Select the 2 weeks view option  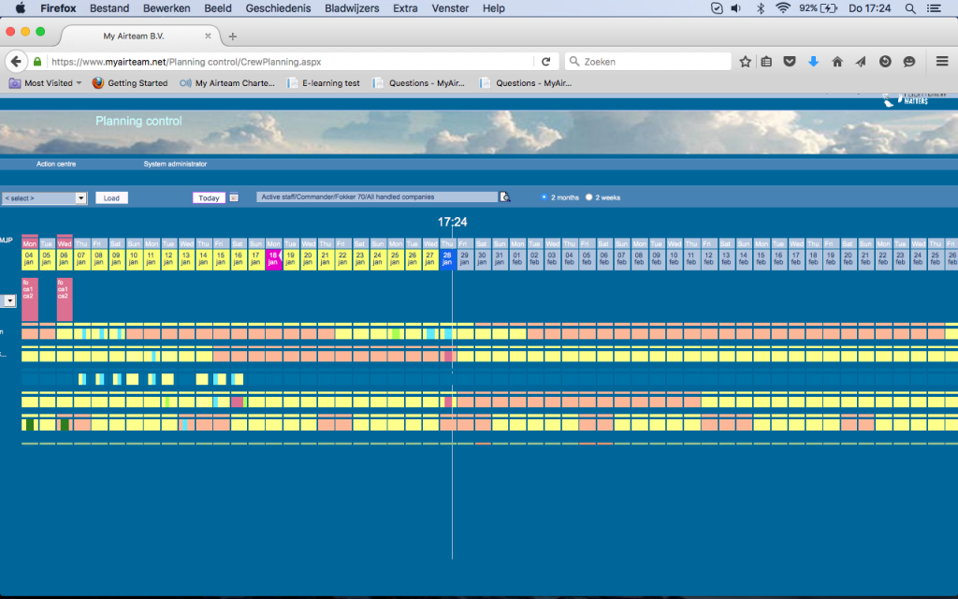click(x=588, y=197)
